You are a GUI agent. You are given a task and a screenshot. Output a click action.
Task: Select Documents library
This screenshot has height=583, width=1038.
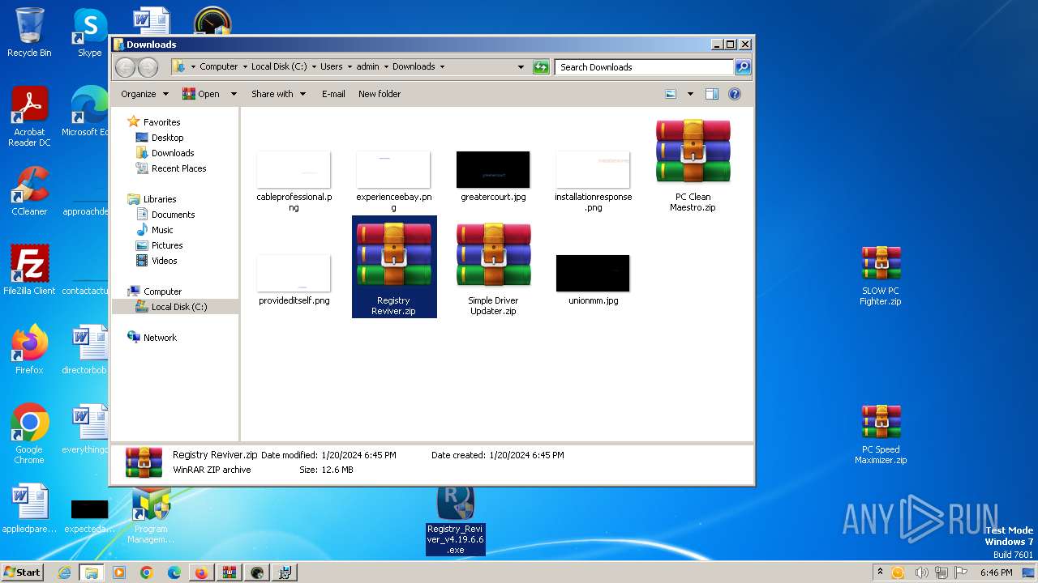point(173,215)
